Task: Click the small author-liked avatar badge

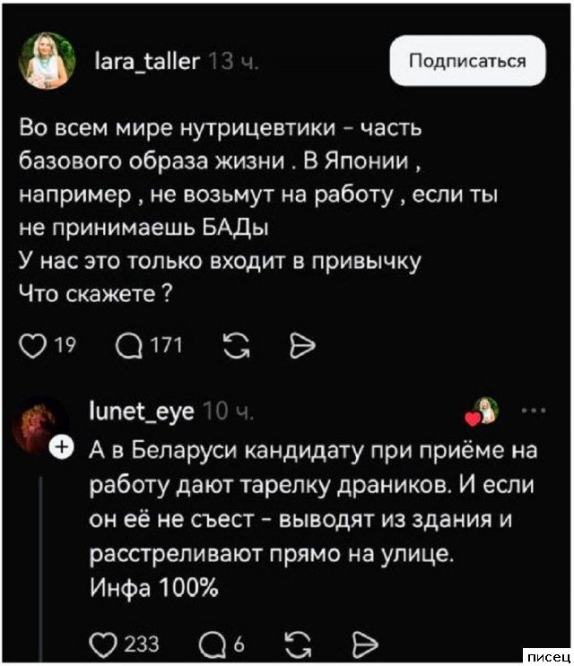Action: [484, 411]
